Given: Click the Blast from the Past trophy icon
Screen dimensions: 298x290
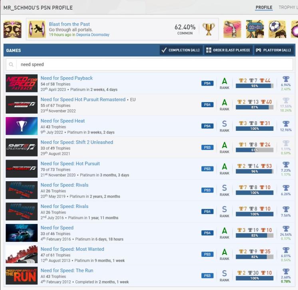Looking at the screenshot, I should (x=37, y=29).
